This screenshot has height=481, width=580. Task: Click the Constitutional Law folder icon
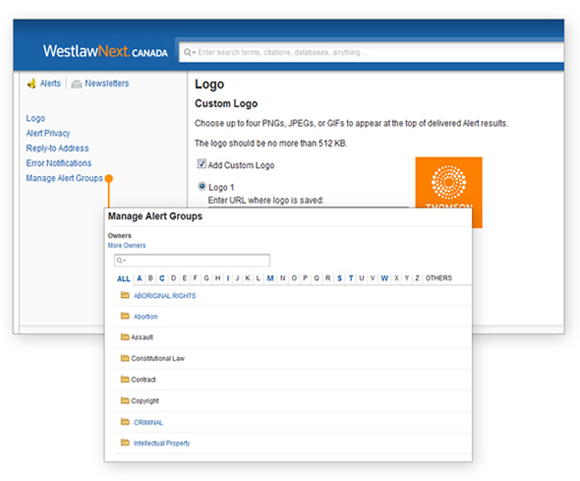125,358
